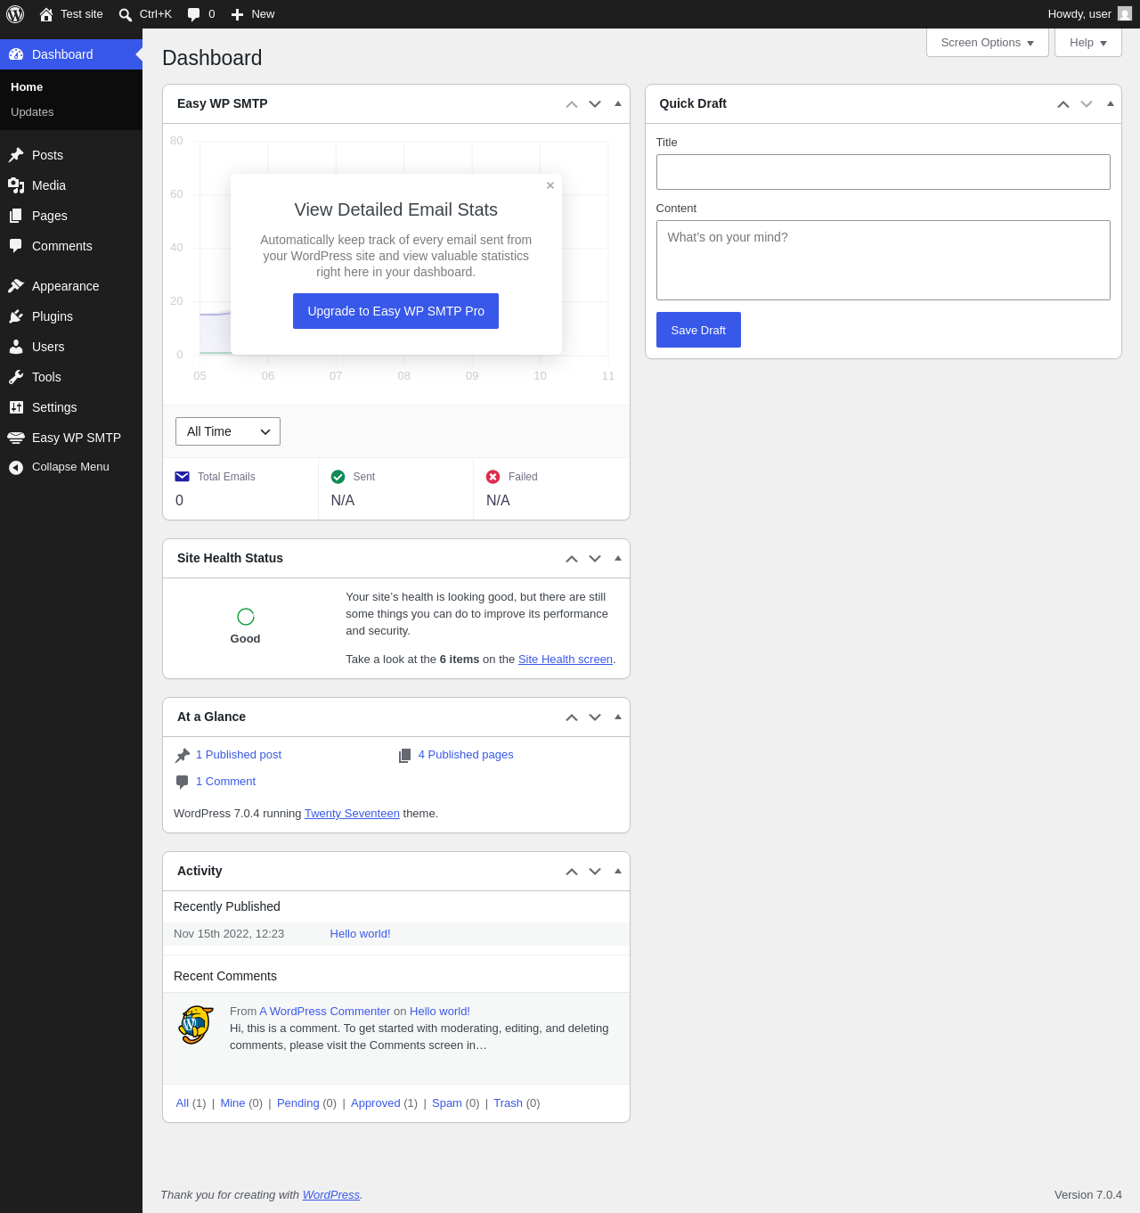Move Activity widget down
This screenshot has height=1213, width=1140.
tap(595, 872)
